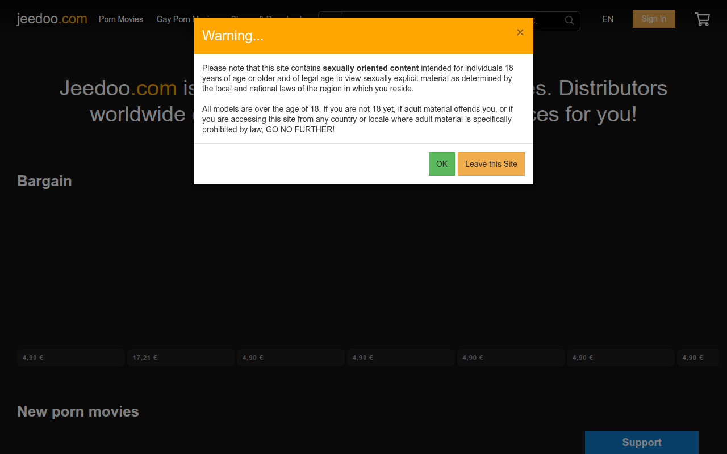Switch language using the EN selector

coord(608,19)
